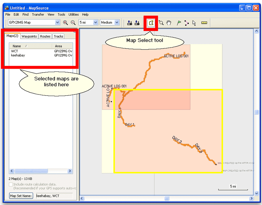262x205 pixels.
Task: Click the Map Set Name button
Action: pyautogui.click(x=21, y=196)
